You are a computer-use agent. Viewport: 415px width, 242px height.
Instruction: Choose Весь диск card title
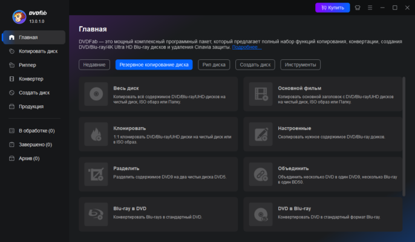tap(126, 88)
